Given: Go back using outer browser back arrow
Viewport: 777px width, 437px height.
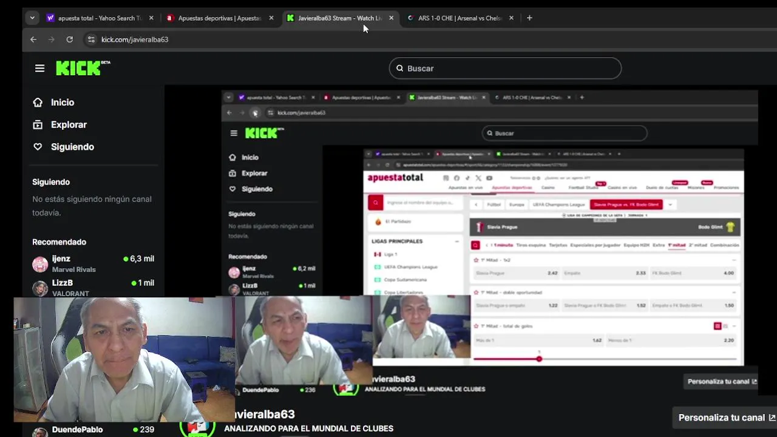Looking at the screenshot, I should pos(33,39).
